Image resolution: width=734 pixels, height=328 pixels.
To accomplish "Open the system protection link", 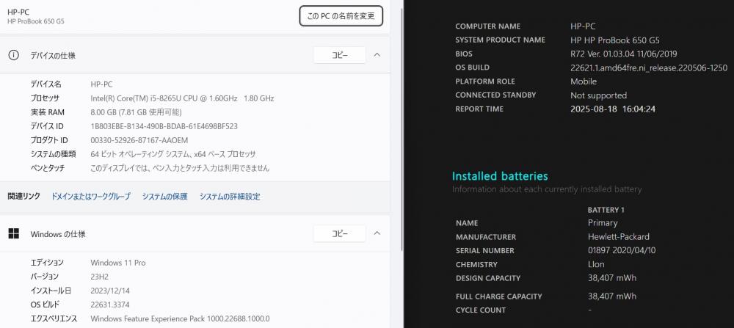I will coord(164,197).
